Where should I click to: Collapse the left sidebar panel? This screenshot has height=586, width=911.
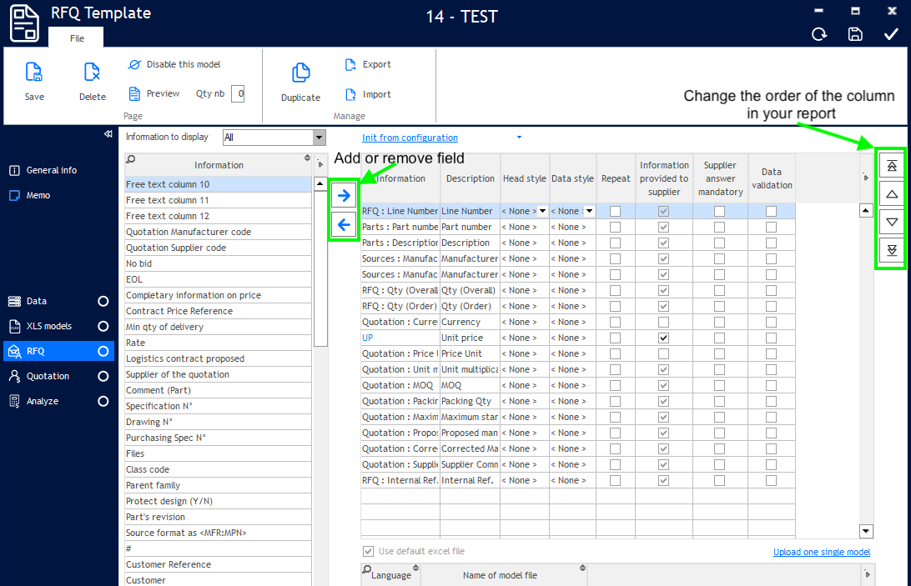[x=108, y=134]
